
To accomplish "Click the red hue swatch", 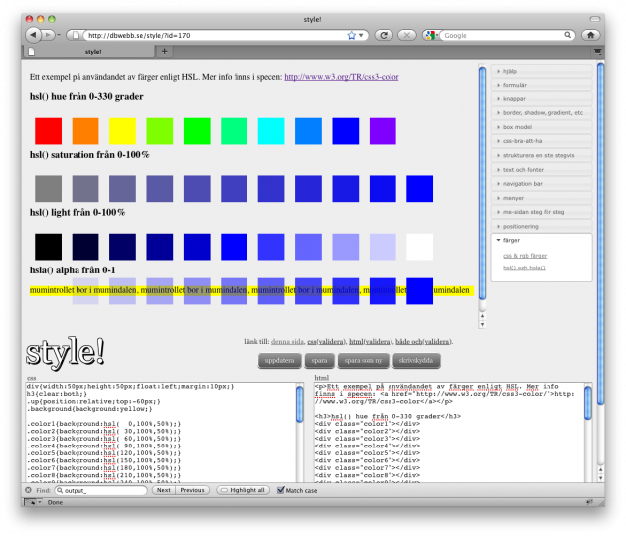I will pos(48,131).
